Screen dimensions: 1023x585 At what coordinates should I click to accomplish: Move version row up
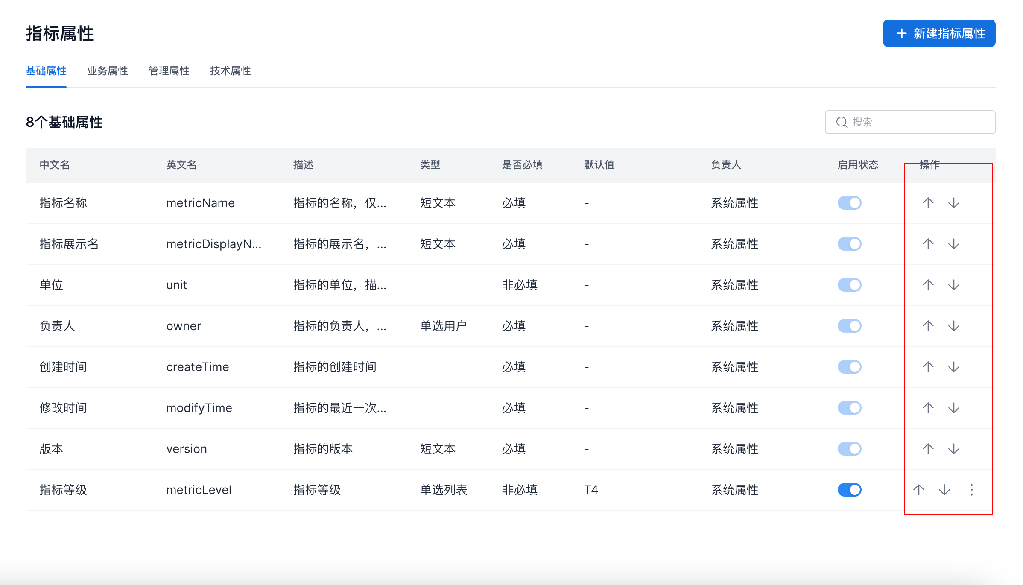coord(928,449)
